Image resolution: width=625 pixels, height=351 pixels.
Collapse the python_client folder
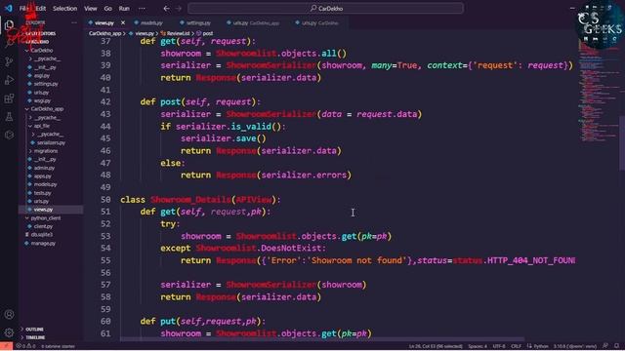pyautogui.click(x=43, y=218)
